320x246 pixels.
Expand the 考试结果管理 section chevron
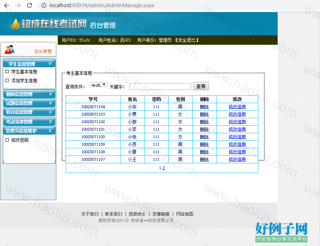(x=50, y=122)
